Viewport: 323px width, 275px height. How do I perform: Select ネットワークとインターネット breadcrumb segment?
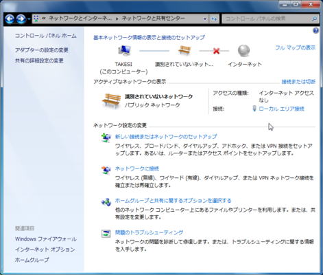point(80,19)
